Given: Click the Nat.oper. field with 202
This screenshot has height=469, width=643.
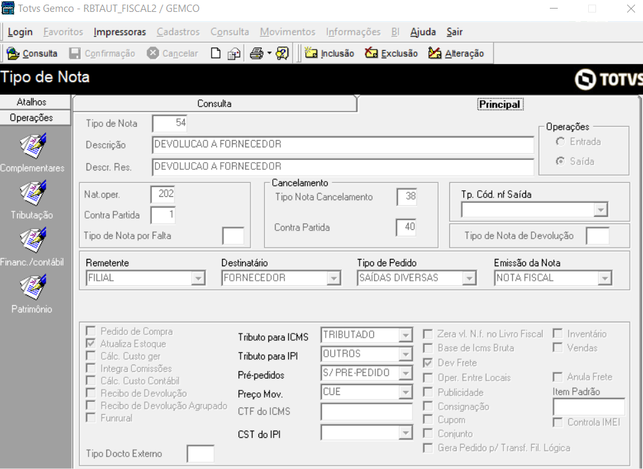Looking at the screenshot, I should click(x=163, y=194).
